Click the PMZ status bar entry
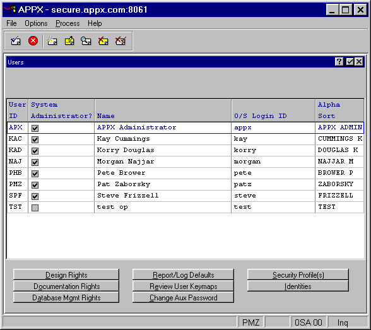This screenshot has width=371, height=330. [x=251, y=322]
